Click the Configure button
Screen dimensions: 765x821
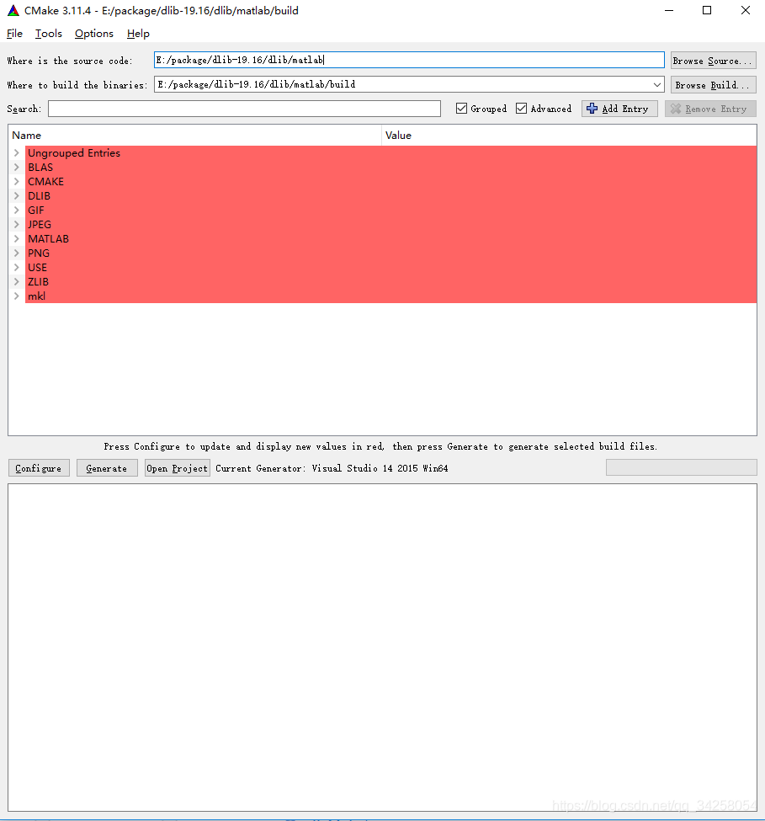[x=39, y=468]
